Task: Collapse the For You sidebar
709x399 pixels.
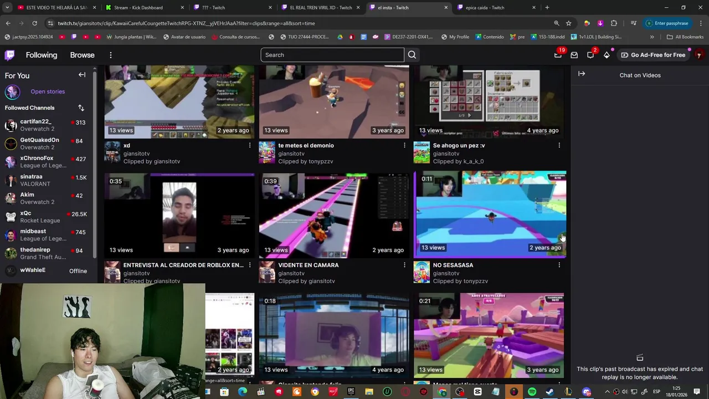Action: (82, 75)
